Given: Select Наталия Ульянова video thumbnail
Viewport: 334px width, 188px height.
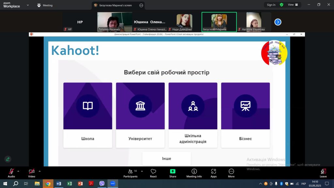Looking at the screenshot, I should (x=254, y=22).
